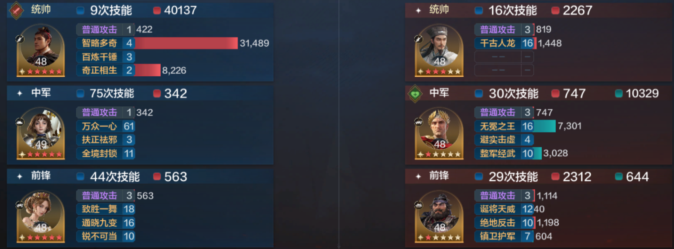Screen dimensions: 674x249
Task: Click the teal healing icon beside 10329
Action: 619,93
